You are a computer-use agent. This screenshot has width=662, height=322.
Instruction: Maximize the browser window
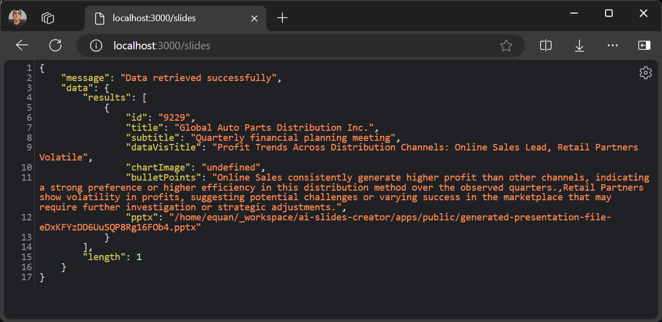pos(609,14)
